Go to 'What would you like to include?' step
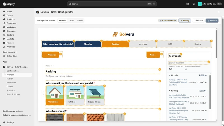The width and height of the screenshot is (224, 126). pyautogui.click(x=58, y=44)
